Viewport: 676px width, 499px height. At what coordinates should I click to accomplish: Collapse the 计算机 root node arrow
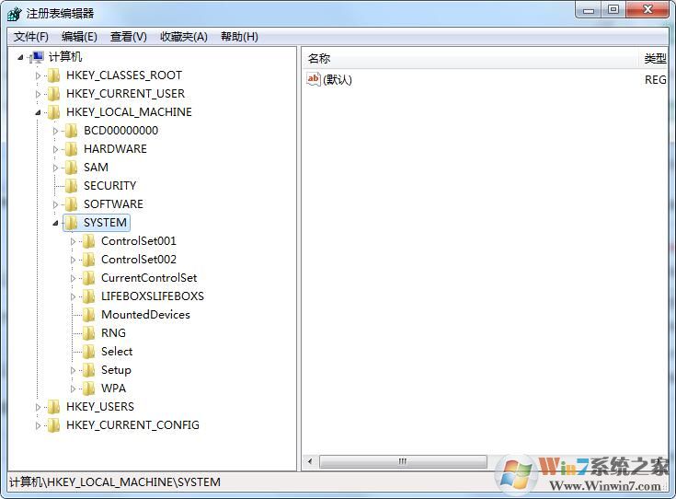[x=20, y=57]
